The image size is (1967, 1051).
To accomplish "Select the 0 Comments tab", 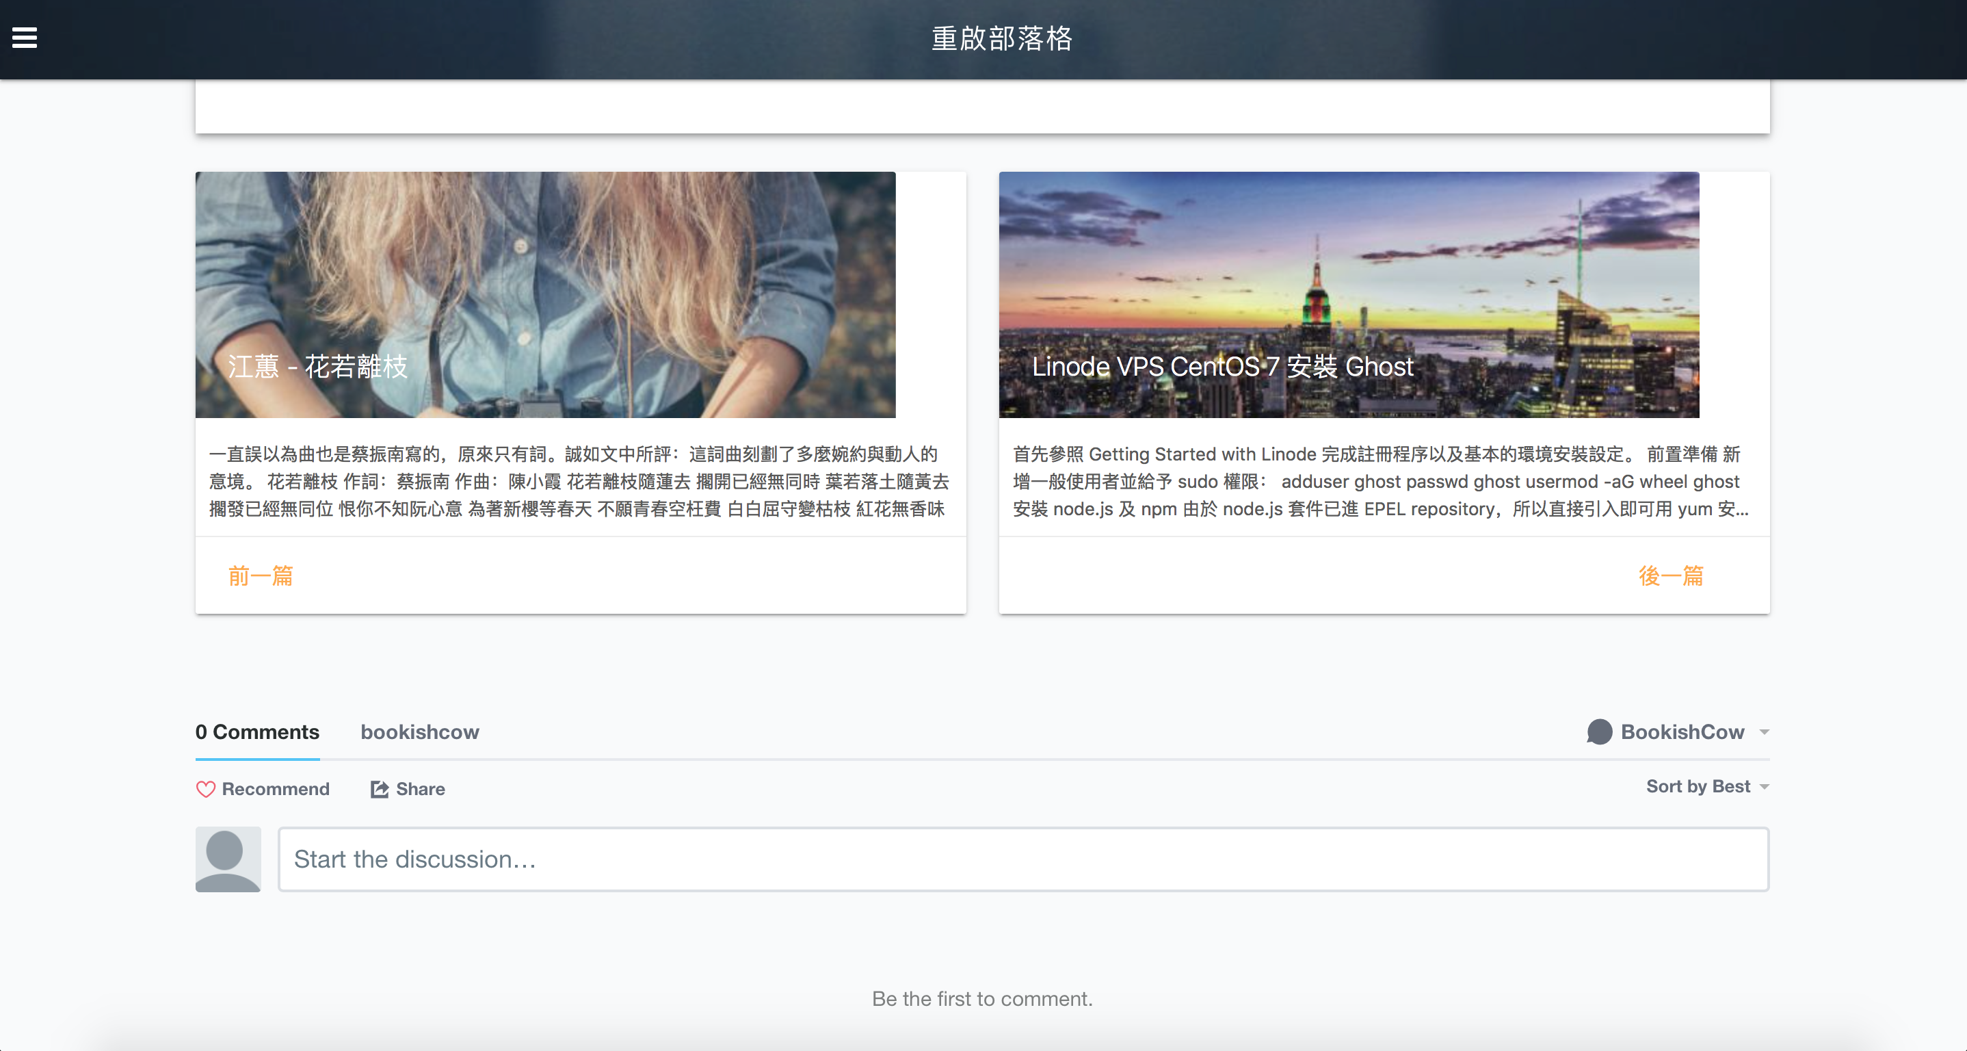I will pyautogui.click(x=257, y=731).
